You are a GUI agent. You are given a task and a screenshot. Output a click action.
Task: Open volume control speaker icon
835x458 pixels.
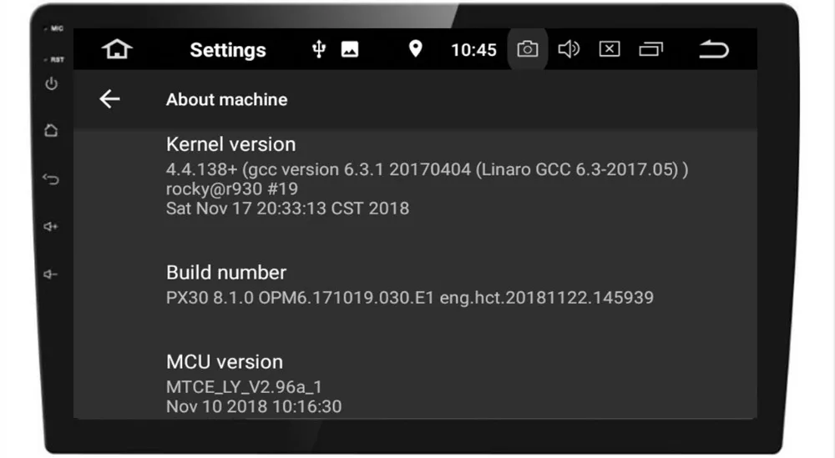[568, 49]
